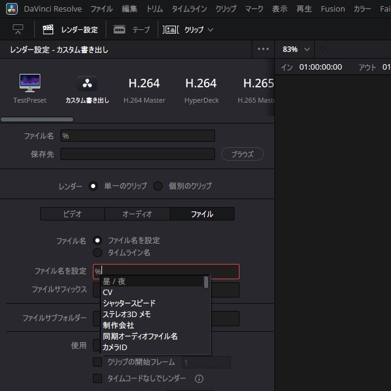Image resolution: width=391 pixels, height=391 pixels.
Task: Open the three-dot options menu
Action: [263, 49]
